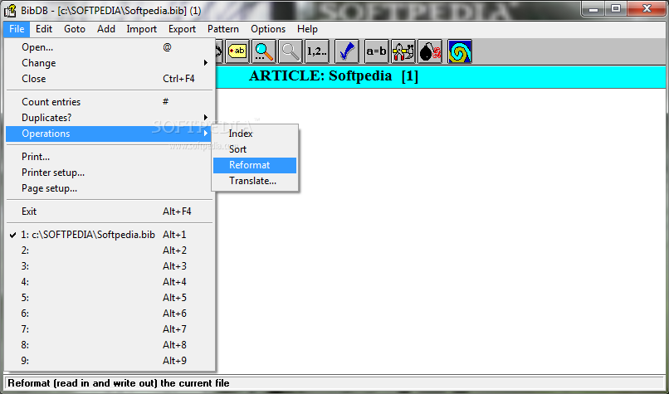This screenshot has width=669, height=394.
Task: Open the Export menu
Action: (182, 29)
